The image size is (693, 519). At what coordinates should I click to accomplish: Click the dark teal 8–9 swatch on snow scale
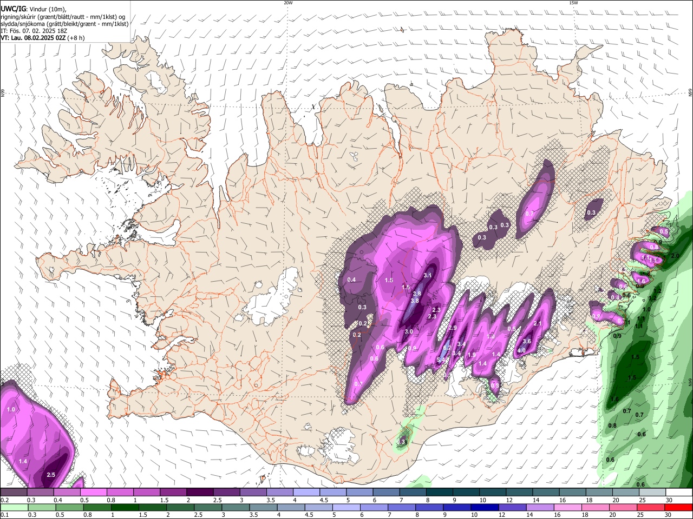[440, 492]
